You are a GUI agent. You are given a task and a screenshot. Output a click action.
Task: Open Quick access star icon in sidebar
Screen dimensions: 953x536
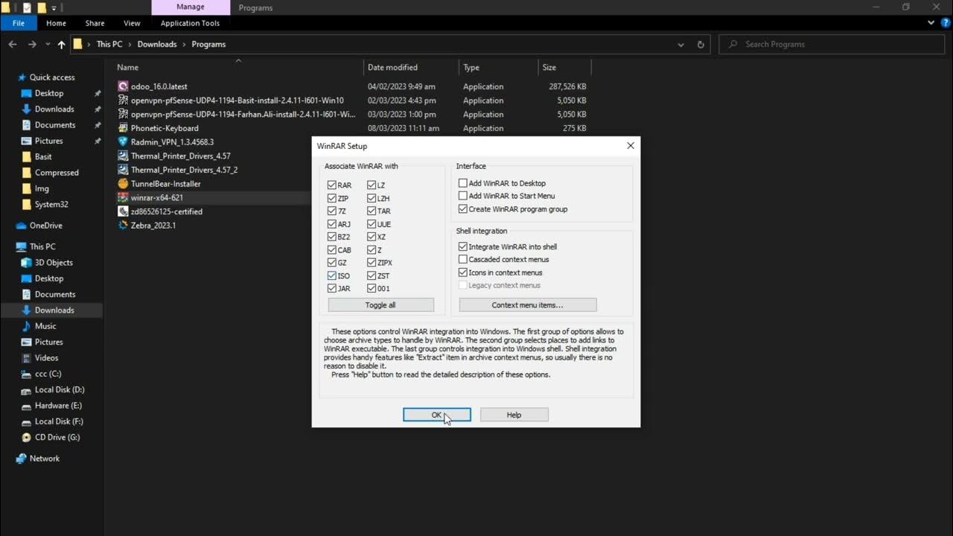(22, 77)
